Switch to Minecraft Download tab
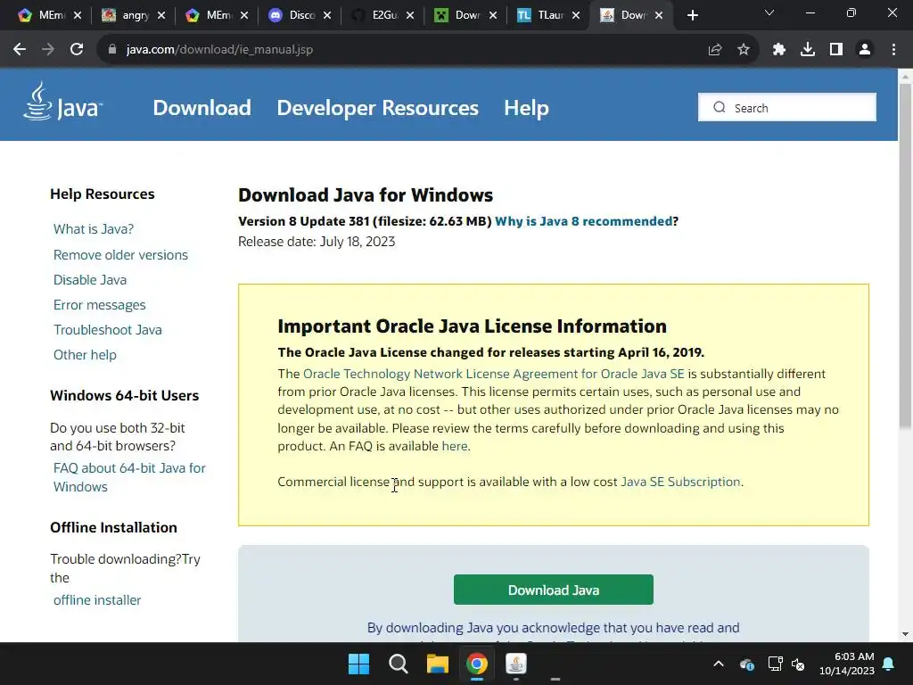 point(465,16)
